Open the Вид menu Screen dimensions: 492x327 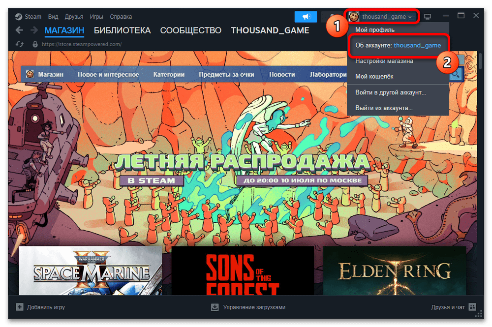[53, 17]
